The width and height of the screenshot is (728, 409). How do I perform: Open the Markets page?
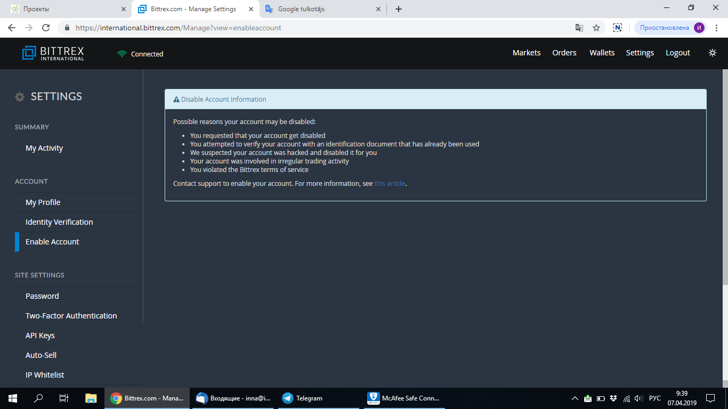click(x=527, y=53)
